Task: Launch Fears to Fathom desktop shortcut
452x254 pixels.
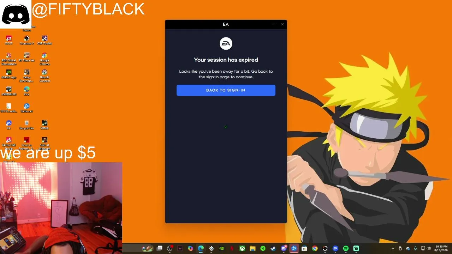Action: click(26, 144)
